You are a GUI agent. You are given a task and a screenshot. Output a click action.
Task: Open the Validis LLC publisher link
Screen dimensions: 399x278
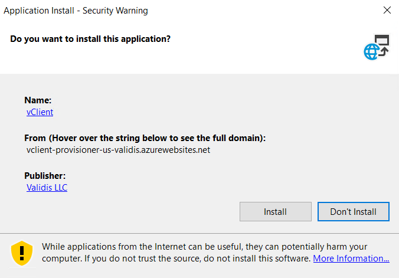pos(47,188)
